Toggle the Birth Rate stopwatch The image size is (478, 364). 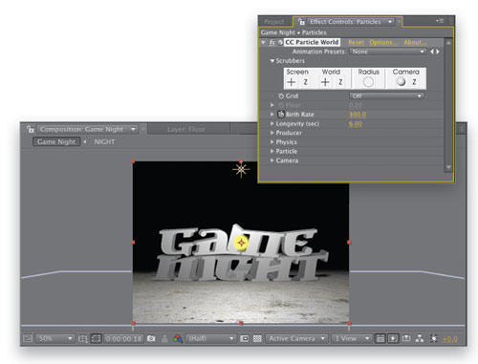281,114
